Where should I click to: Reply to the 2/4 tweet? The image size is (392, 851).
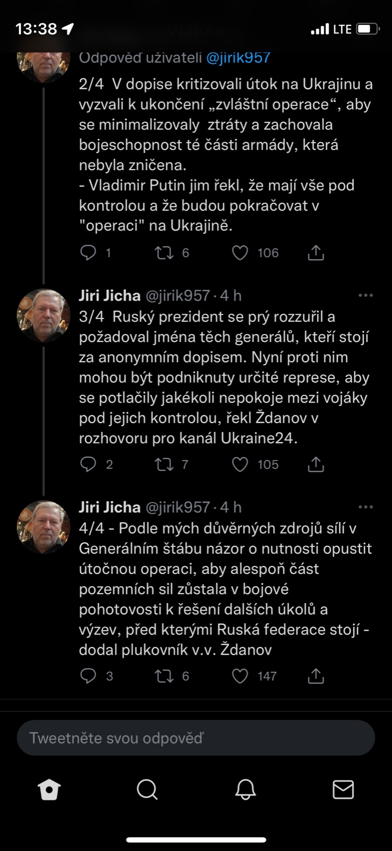pyautogui.click(x=88, y=253)
